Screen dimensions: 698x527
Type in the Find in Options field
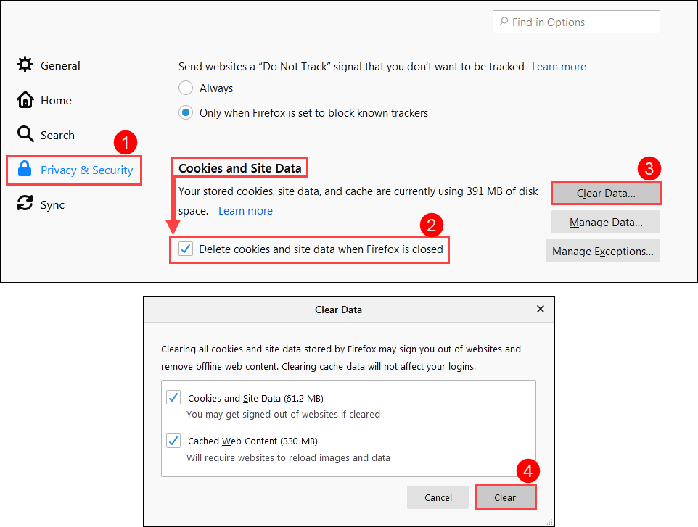pyautogui.click(x=580, y=22)
